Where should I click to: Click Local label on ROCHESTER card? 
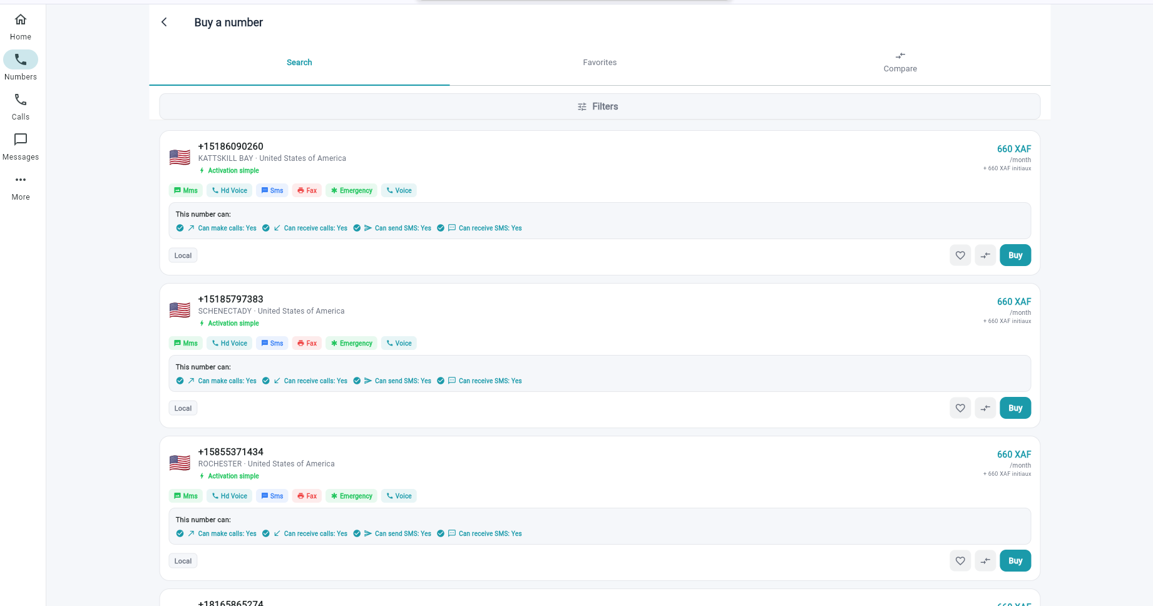183,561
